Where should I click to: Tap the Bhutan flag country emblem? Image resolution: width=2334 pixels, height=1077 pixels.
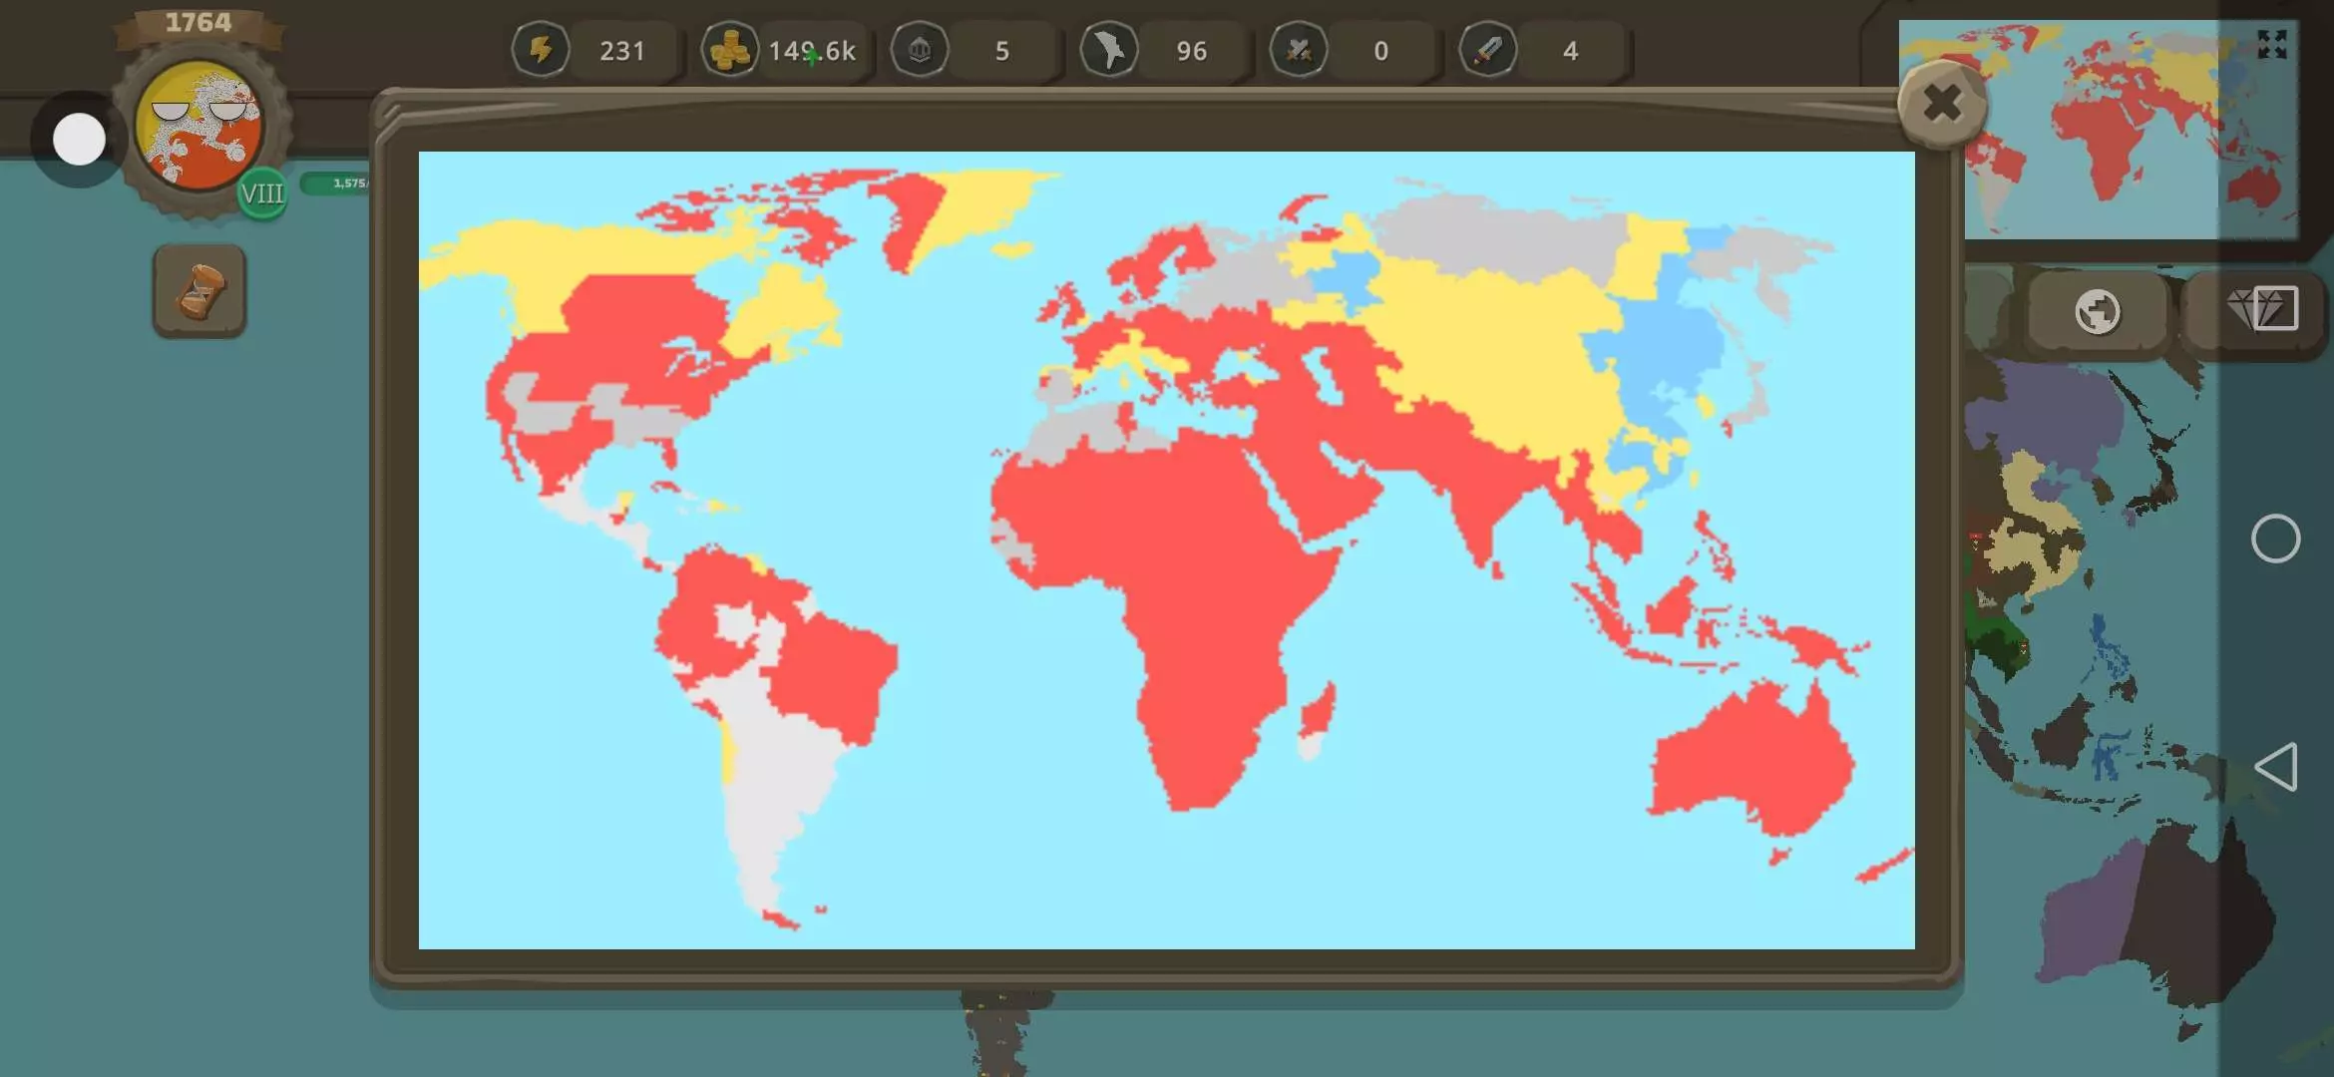[198, 125]
